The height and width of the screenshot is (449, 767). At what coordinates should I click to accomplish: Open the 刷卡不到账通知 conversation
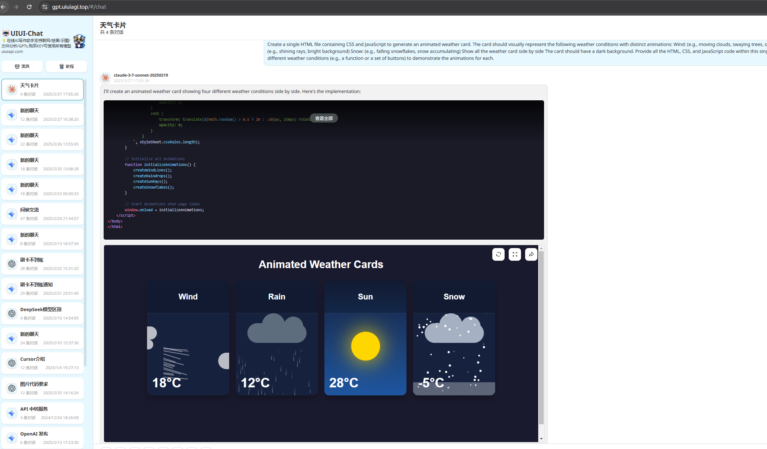coord(43,289)
